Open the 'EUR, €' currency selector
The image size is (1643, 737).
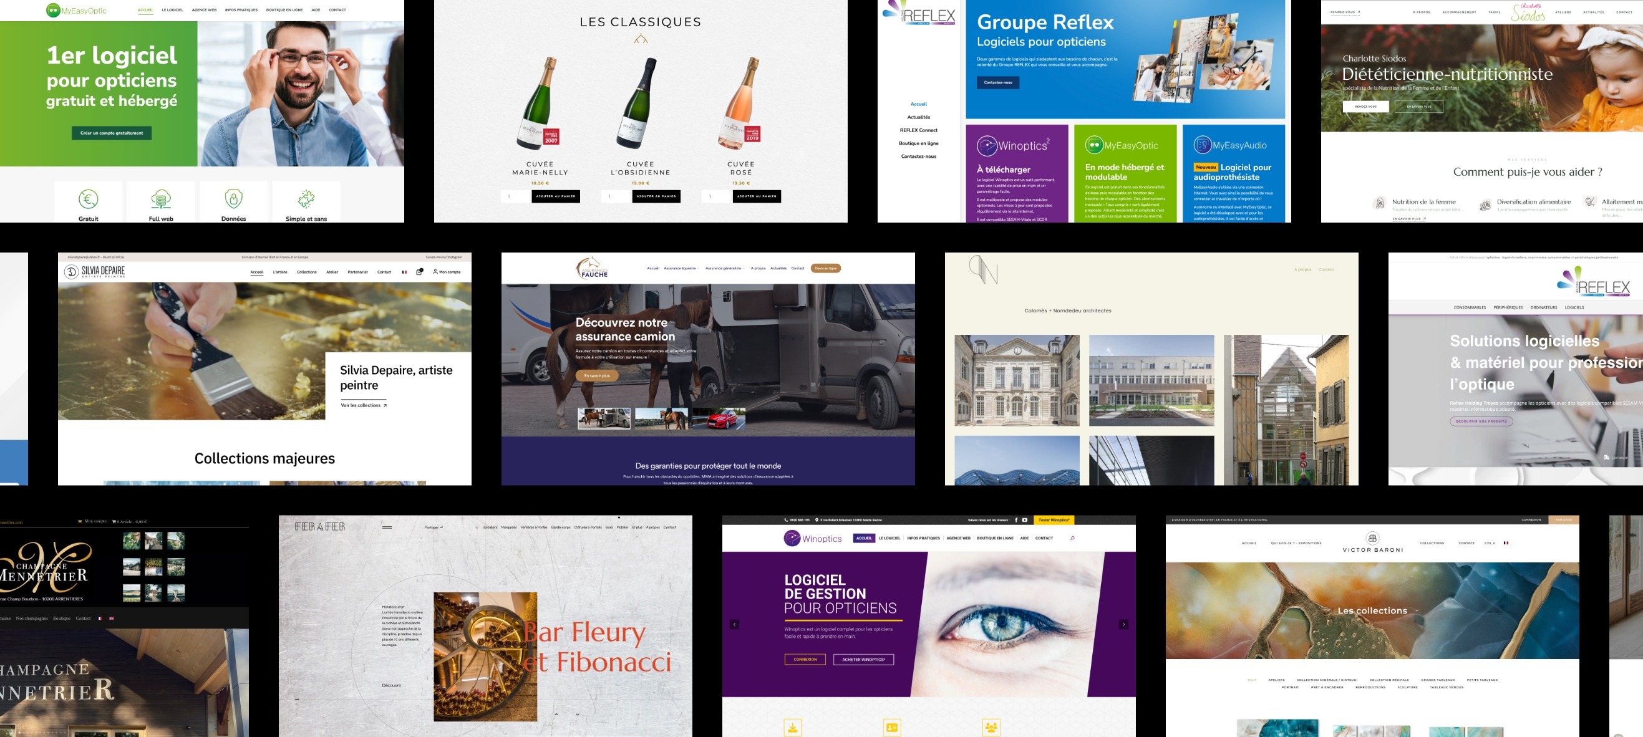(1490, 543)
